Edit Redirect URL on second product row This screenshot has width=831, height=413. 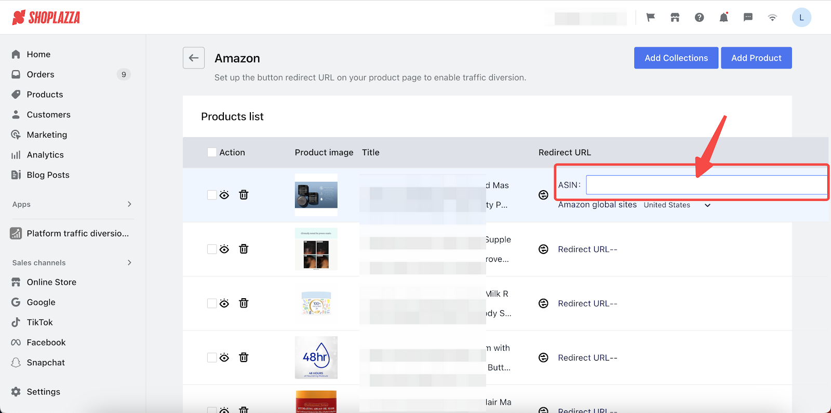[587, 249]
